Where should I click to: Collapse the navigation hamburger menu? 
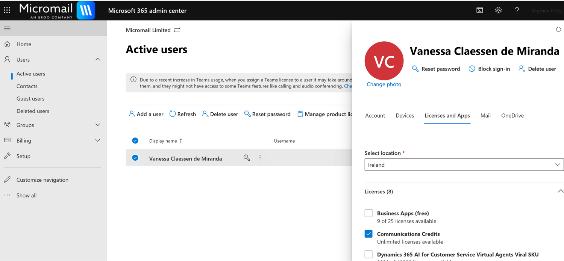(x=7, y=29)
